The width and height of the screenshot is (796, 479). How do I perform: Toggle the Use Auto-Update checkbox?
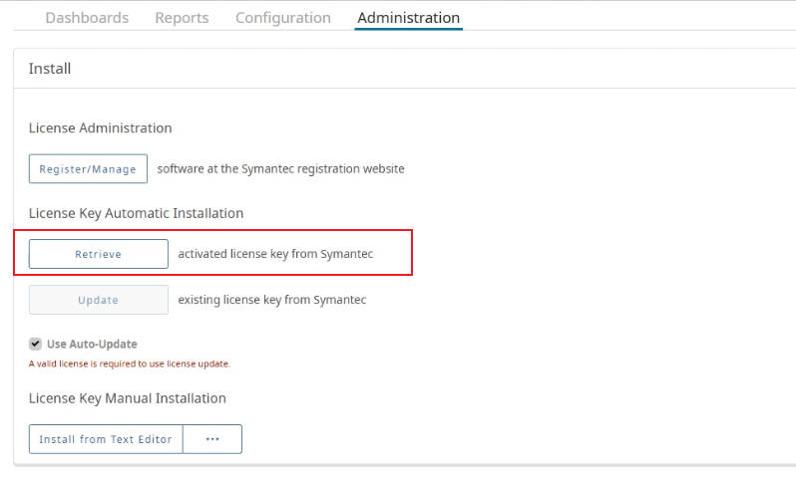pos(35,345)
